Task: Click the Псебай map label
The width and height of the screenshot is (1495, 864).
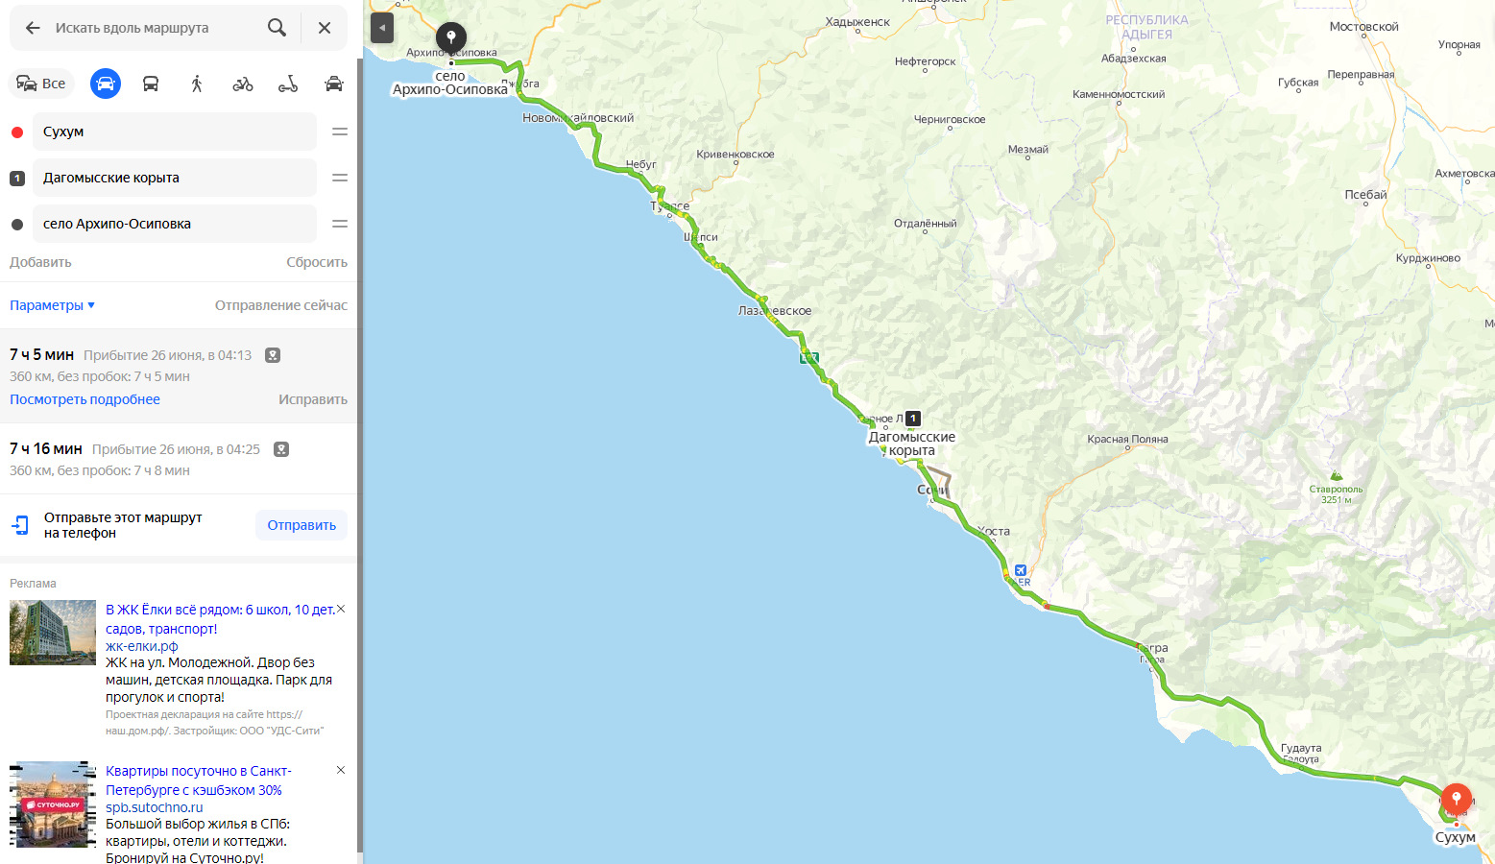Action: [x=1365, y=195]
